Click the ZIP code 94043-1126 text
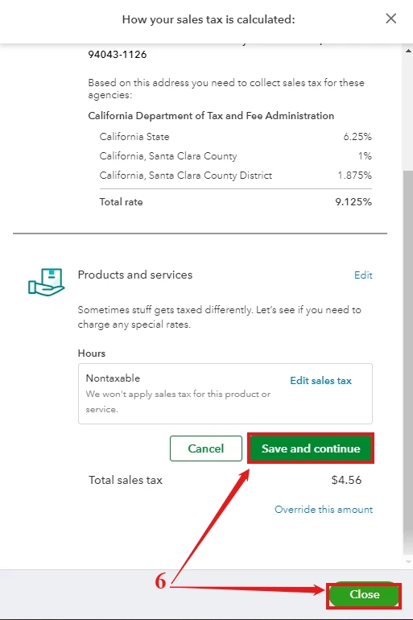This screenshot has width=413, height=620. [x=118, y=55]
